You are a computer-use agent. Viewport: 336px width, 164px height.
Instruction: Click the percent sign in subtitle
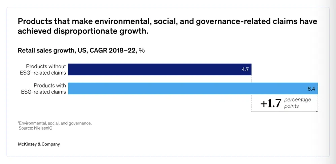pyautogui.click(x=142, y=51)
